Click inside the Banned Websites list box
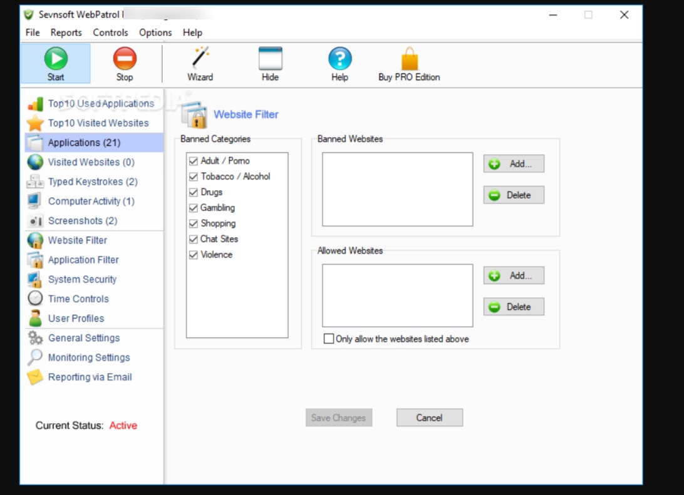 (397, 189)
